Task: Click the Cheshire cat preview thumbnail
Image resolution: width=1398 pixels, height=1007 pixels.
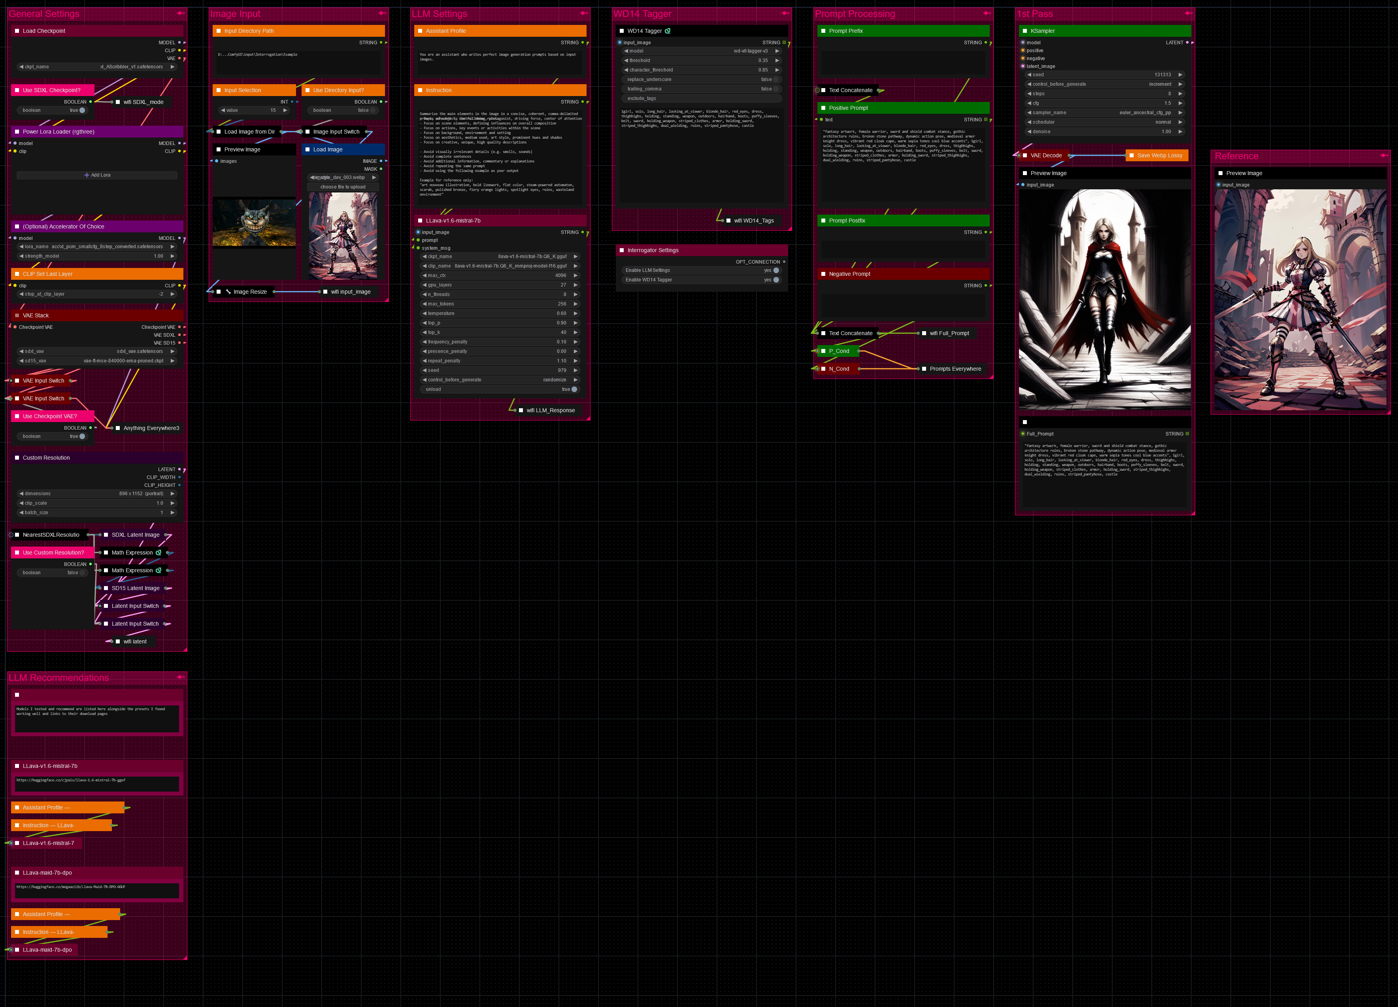Action: pyautogui.click(x=254, y=223)
